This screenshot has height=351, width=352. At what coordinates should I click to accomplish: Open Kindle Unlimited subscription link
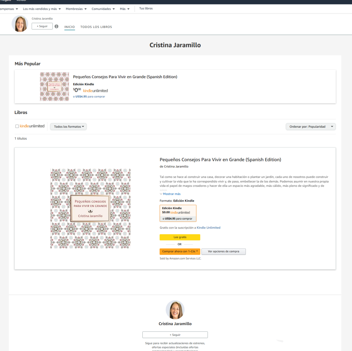[209, 227]
